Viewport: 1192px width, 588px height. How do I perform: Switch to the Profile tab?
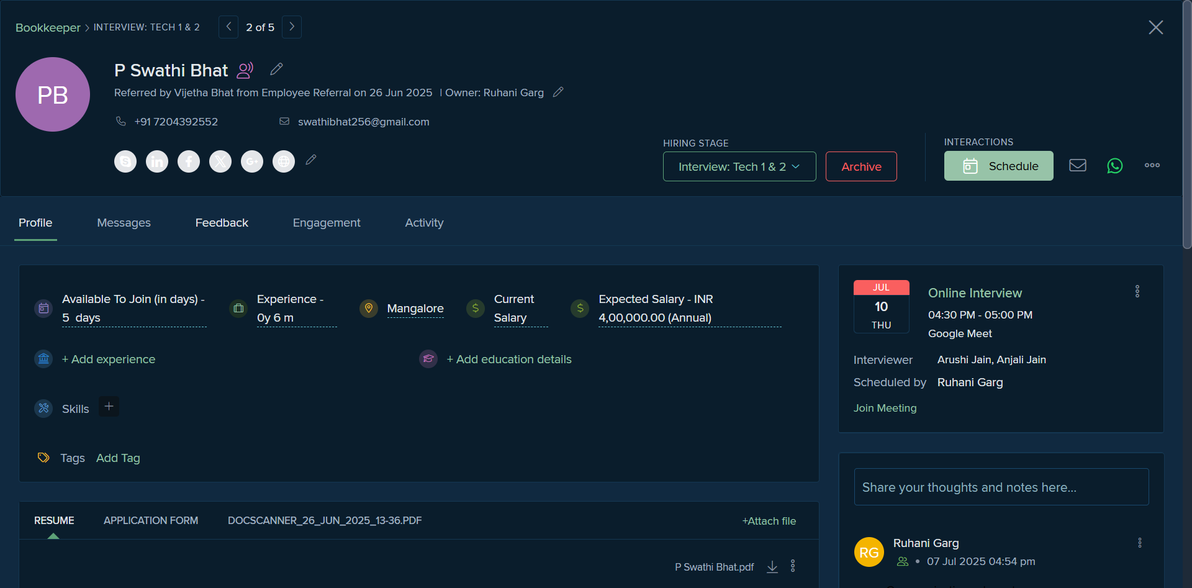tap(35, 223)
